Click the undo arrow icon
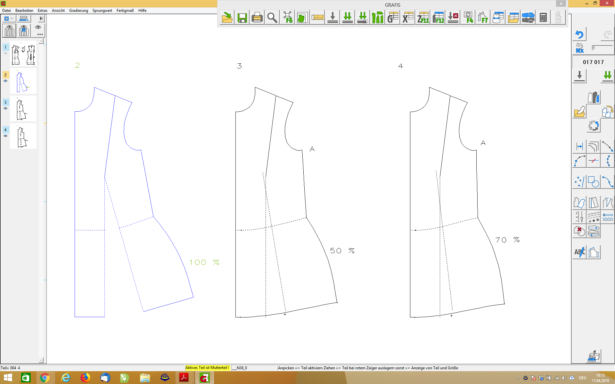 (x=579, y=34)
